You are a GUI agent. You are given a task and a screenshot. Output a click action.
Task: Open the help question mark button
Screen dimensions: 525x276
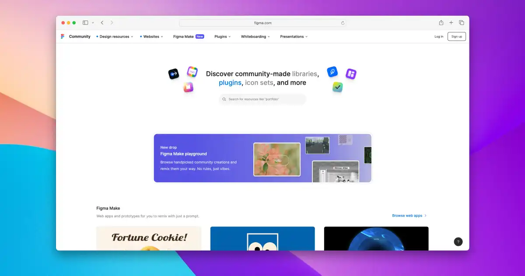click(x=458, y=241)
